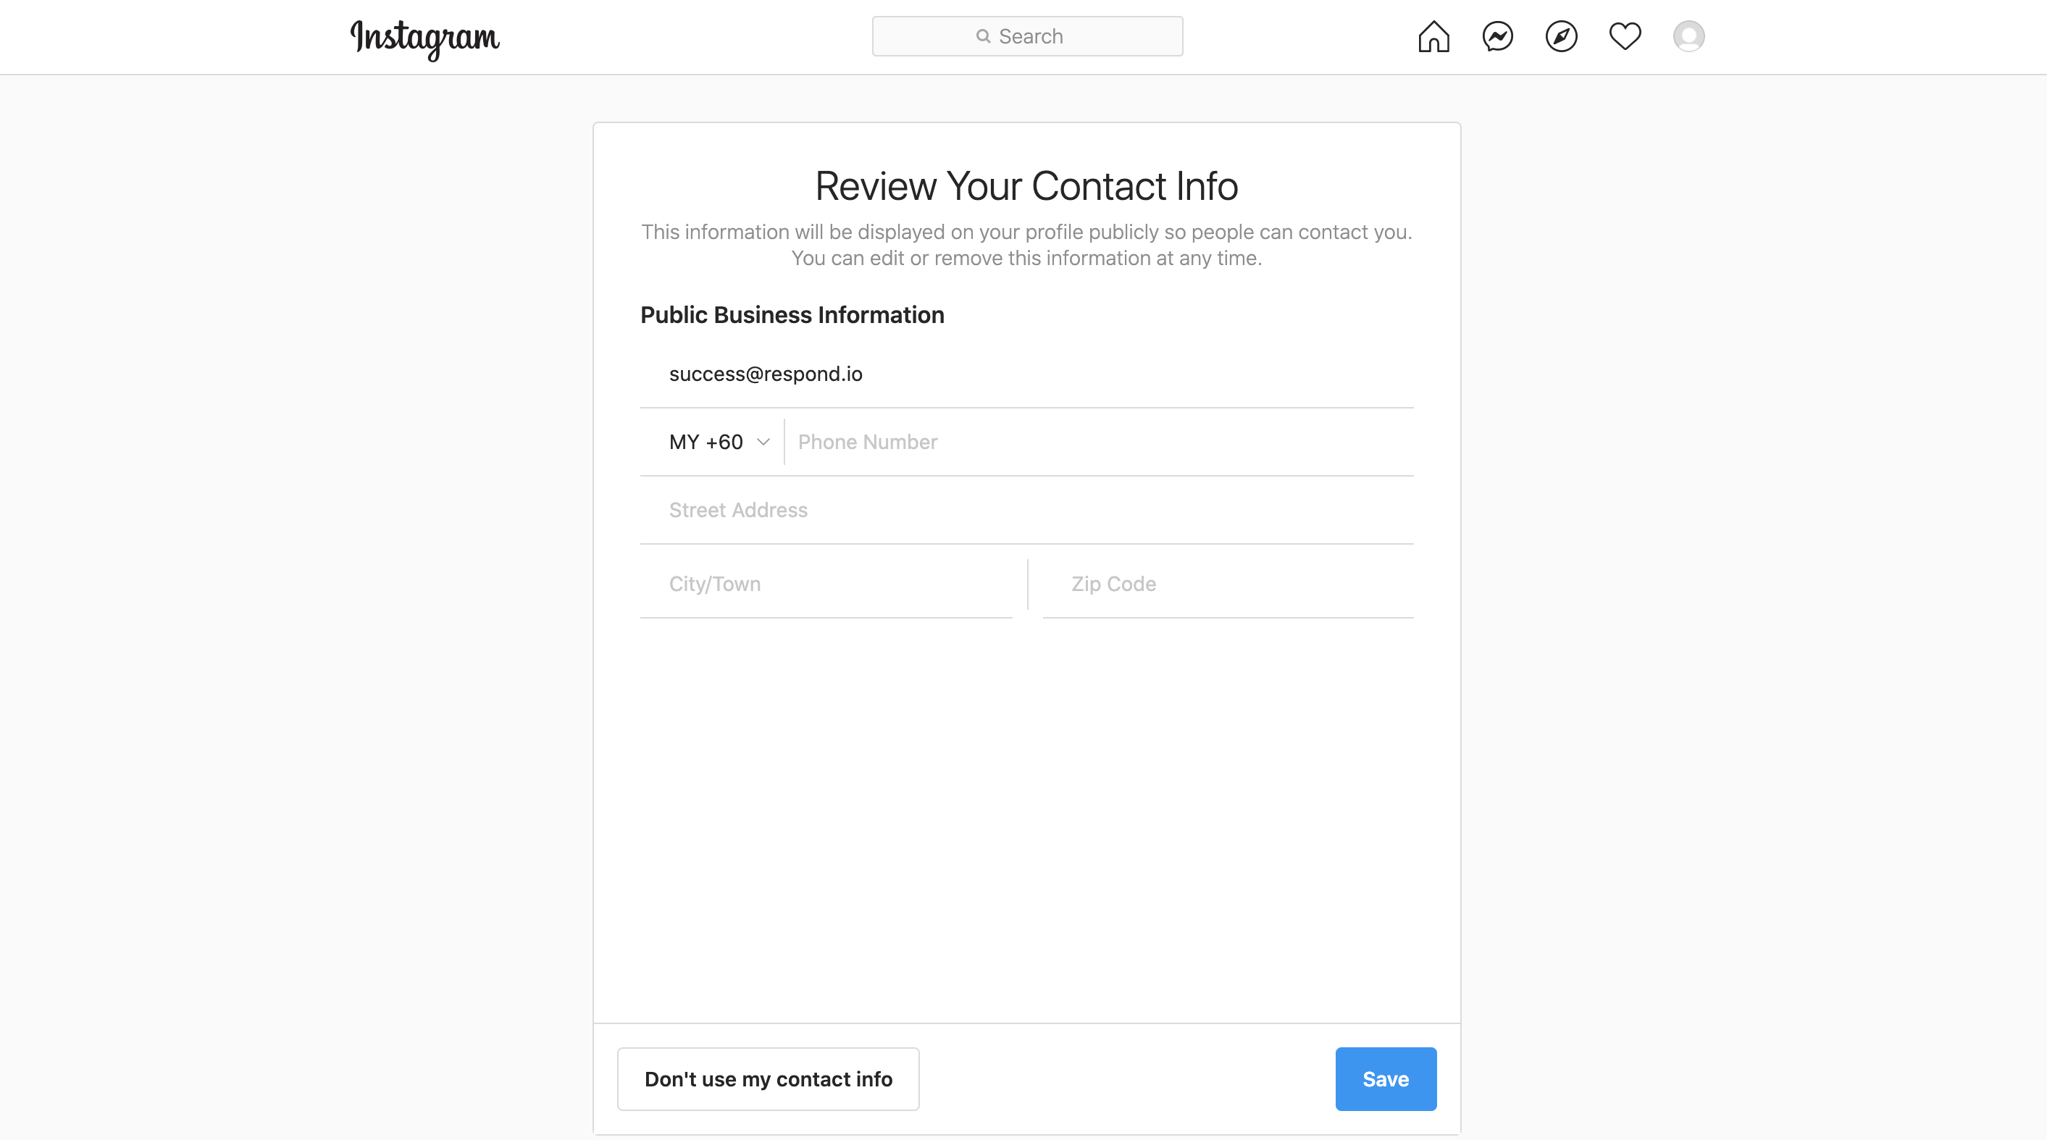Click Save to confirm contact info
Screen dimensions: 2047x1140
tap(1386, 1078)
